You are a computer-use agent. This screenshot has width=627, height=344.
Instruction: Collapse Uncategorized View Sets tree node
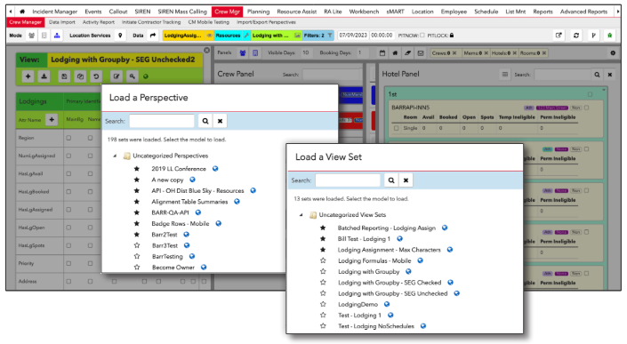[301, 215]
